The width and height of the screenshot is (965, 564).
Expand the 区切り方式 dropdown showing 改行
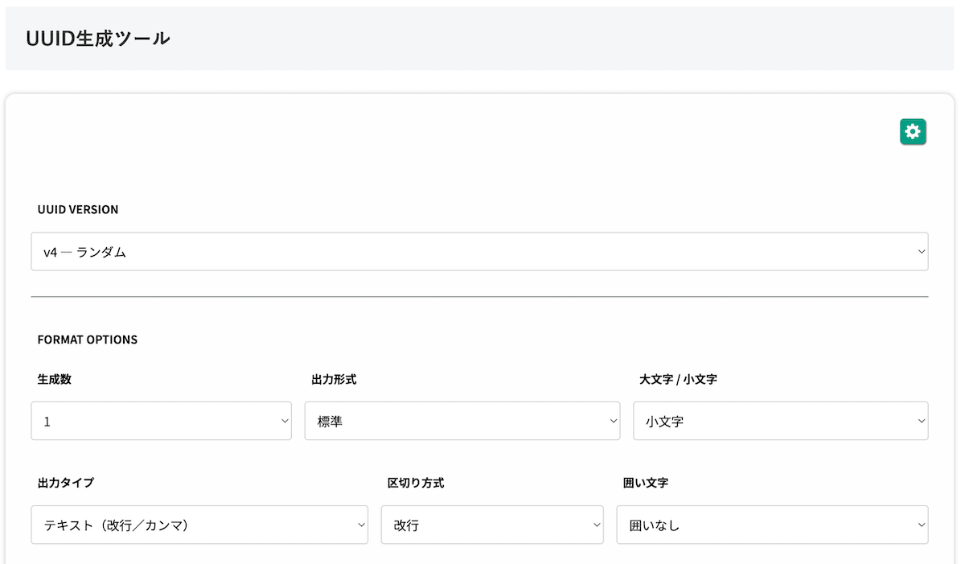492,524
